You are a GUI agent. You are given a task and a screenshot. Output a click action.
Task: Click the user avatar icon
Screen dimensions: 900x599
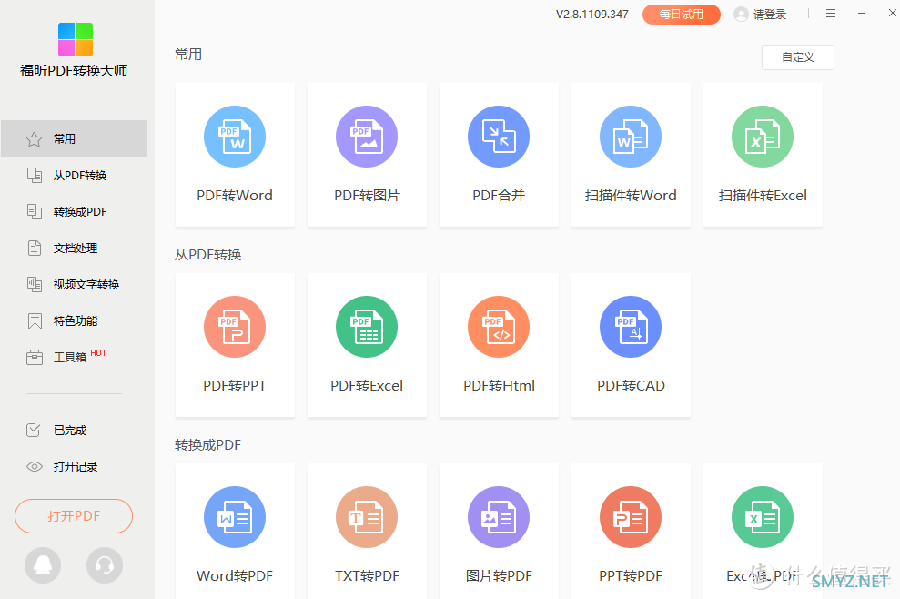[x=741, y=15]
